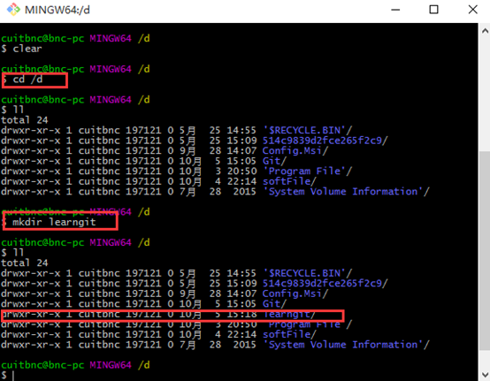Click 'Config.Msi/' in the first listing
This screenshot has width=490, height=381.
295,151
